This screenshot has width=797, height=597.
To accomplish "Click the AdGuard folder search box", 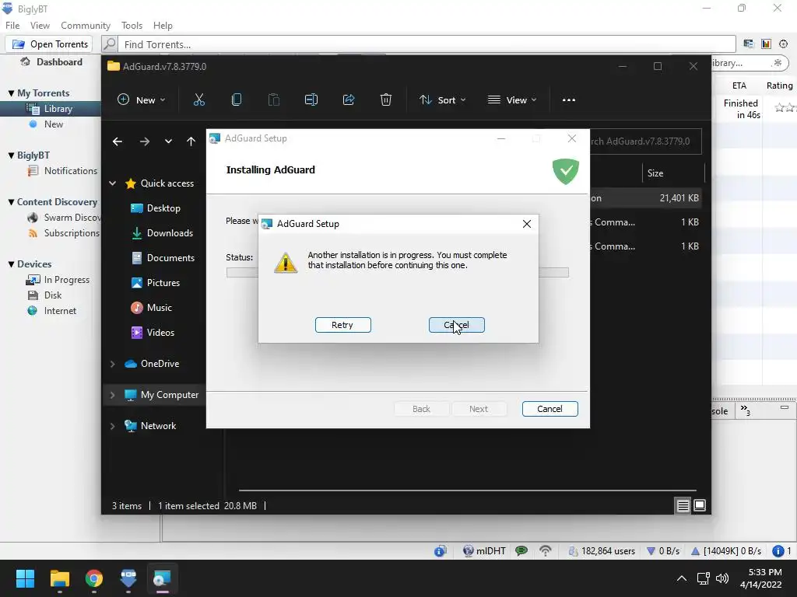I will pos(645,141).
